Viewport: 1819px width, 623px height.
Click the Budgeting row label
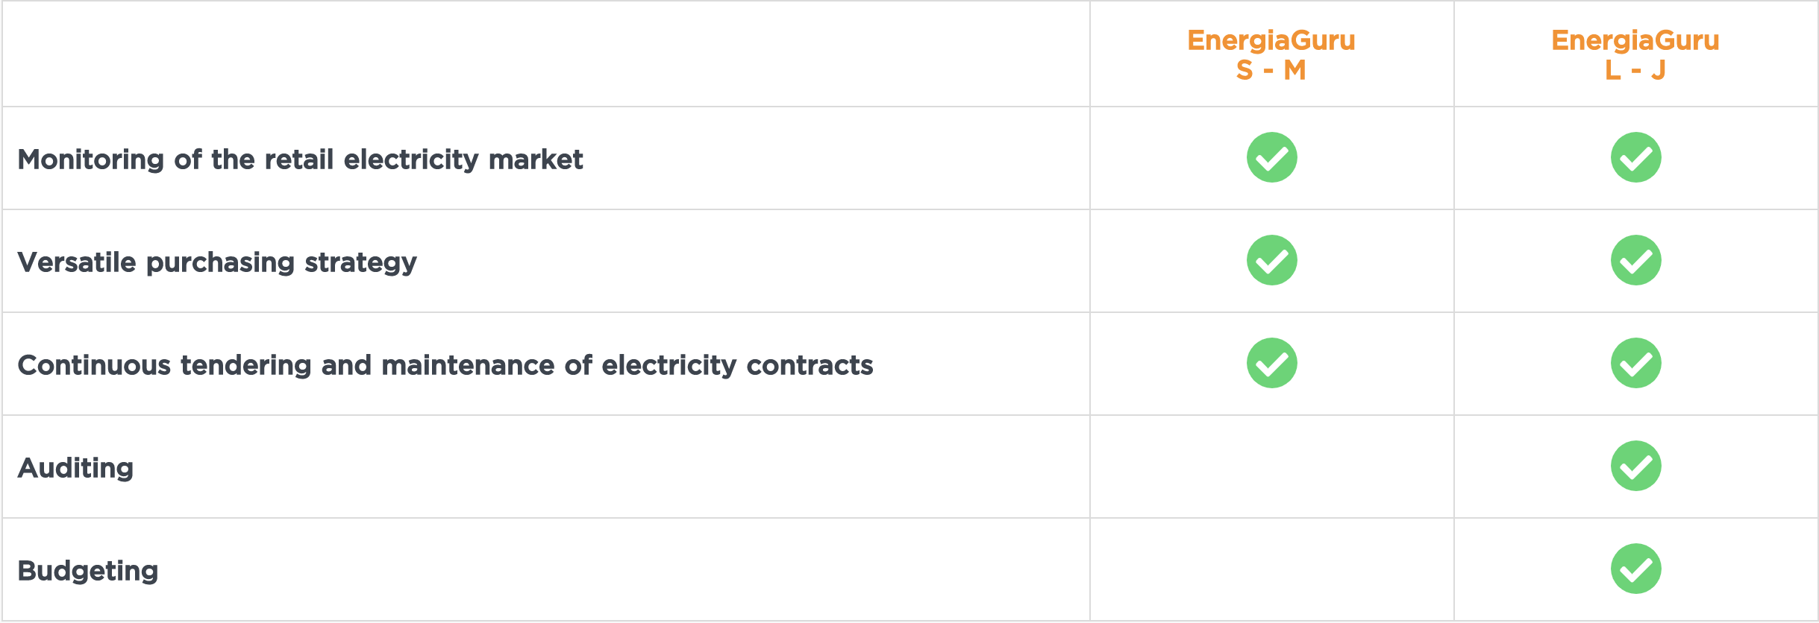[x=88, y=571]
